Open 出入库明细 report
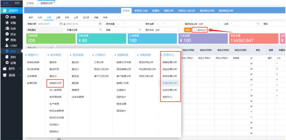 point(55,90)
